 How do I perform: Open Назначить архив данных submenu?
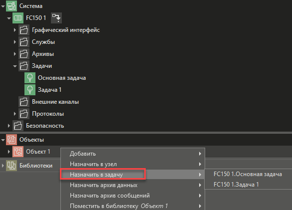(x=133, y=185)
